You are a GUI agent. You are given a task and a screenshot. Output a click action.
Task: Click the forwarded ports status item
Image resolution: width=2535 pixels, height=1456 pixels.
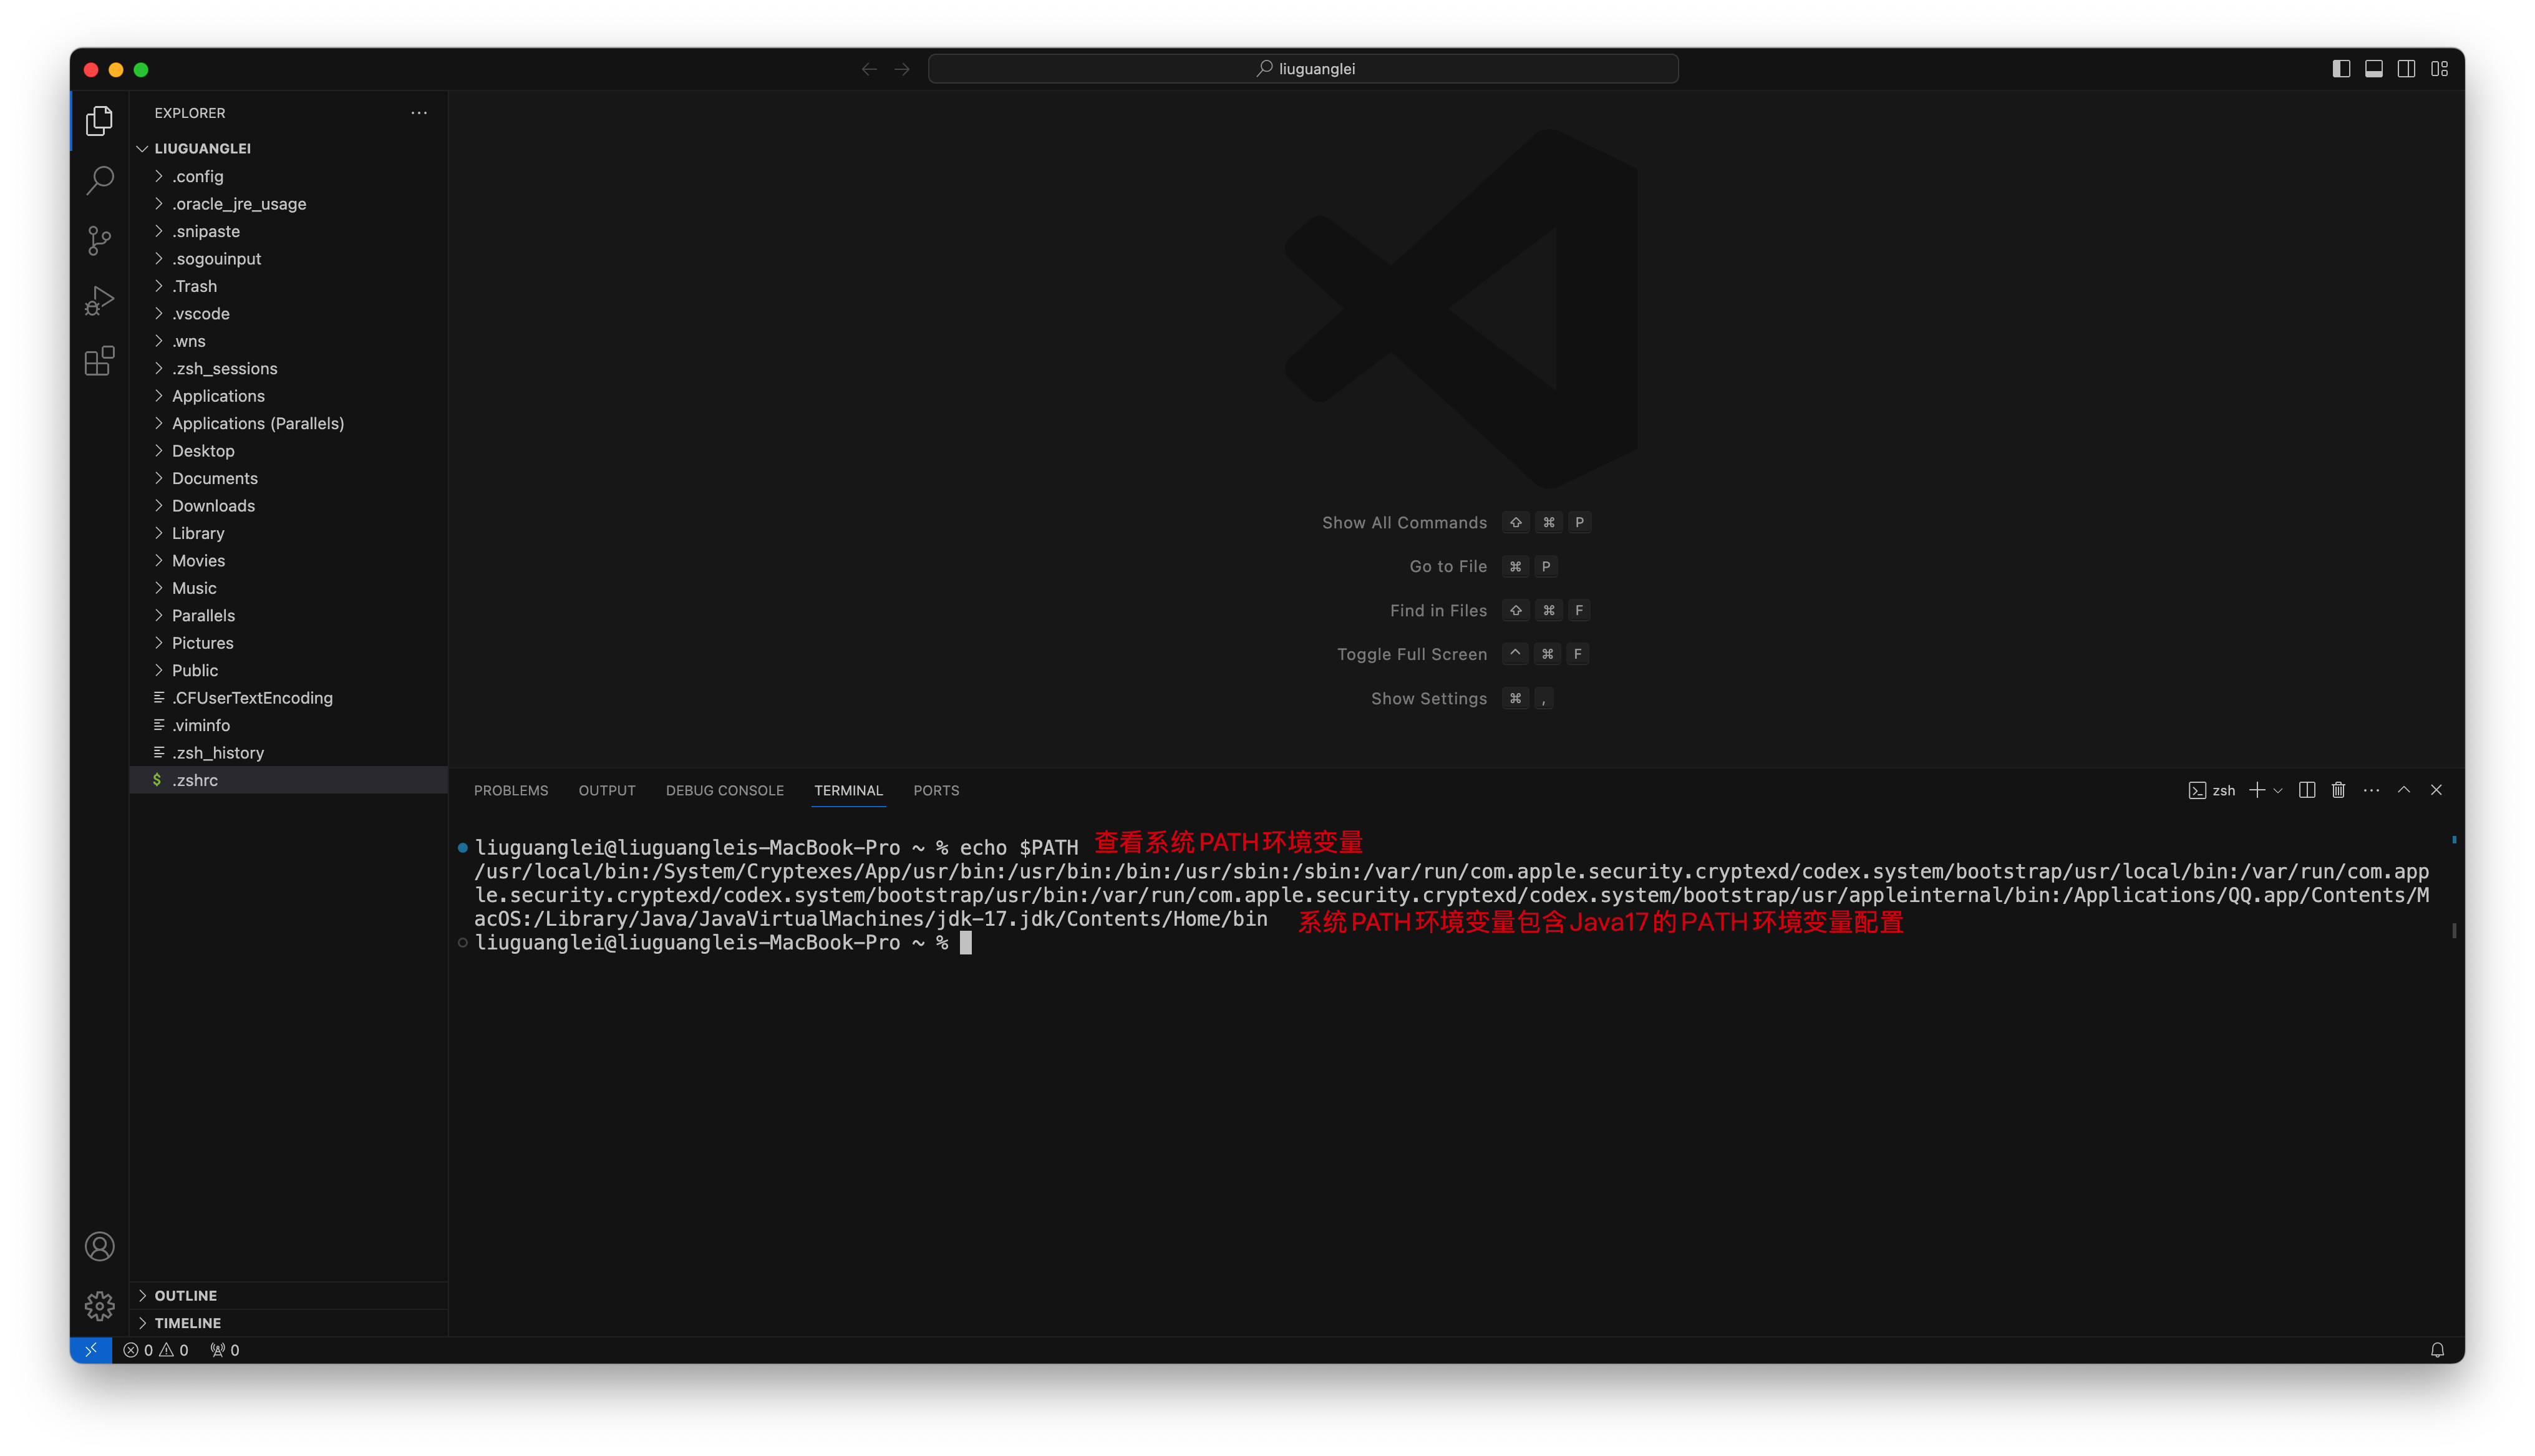[225, 1350]
